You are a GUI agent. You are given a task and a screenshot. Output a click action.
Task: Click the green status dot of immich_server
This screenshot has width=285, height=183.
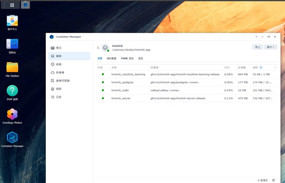point(103,98)
